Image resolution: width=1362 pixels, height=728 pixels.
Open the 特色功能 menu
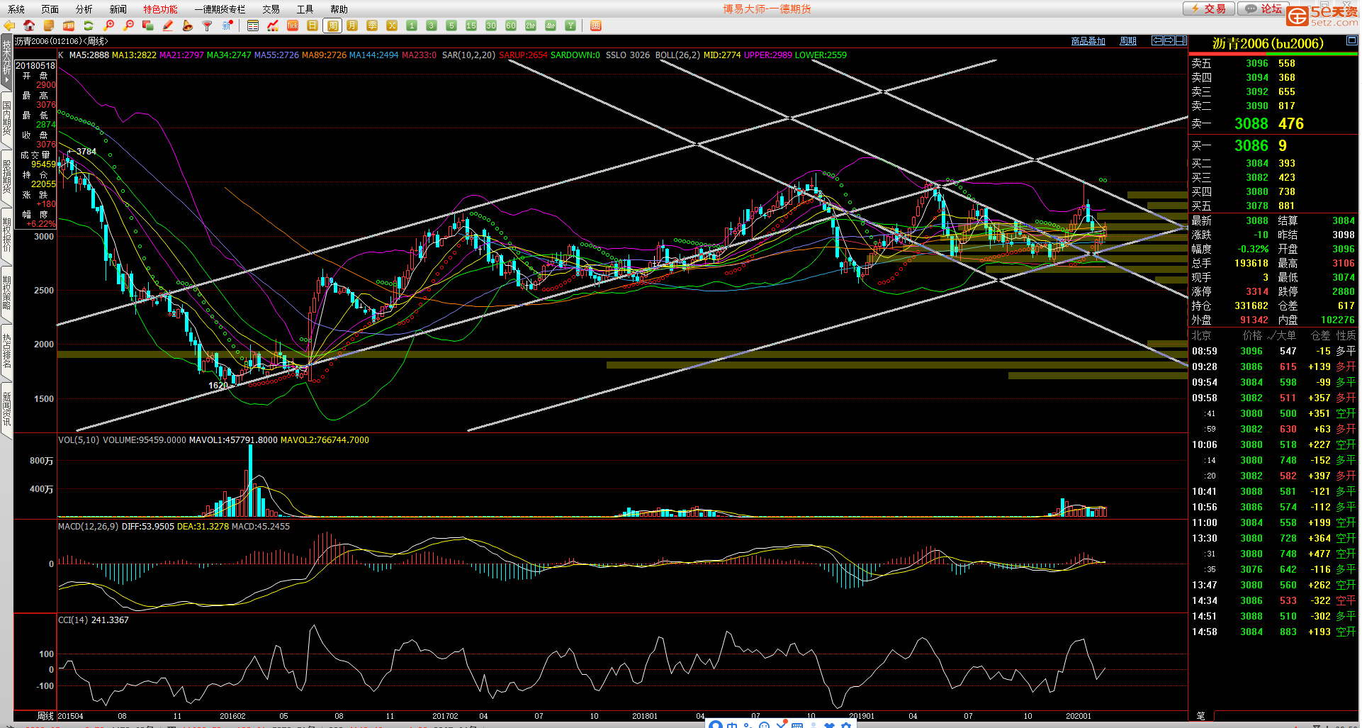pyautogui.click(x=160, y=9)
